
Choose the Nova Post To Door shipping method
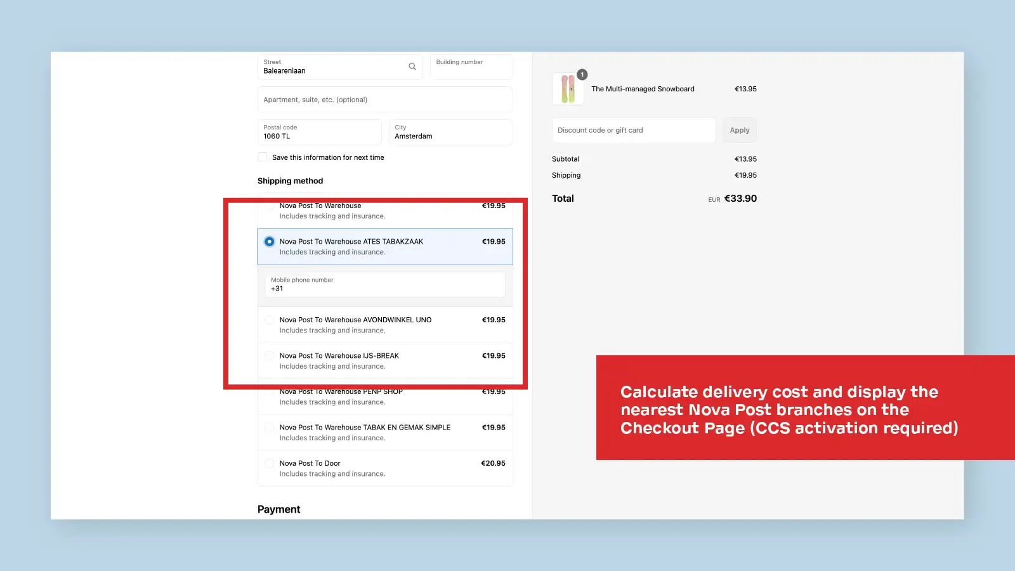270,463
